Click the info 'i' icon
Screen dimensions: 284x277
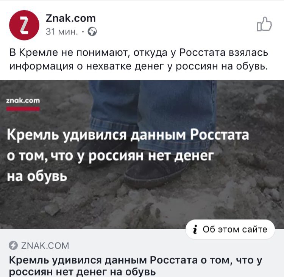pyautogui.click(x=195, y=229)
